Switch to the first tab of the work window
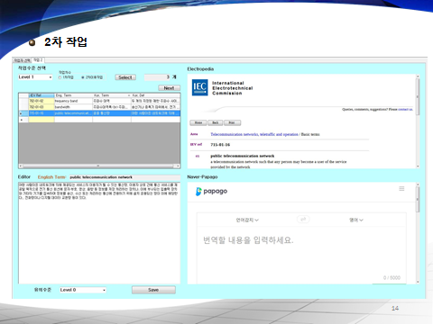 (x=23, y=60)
